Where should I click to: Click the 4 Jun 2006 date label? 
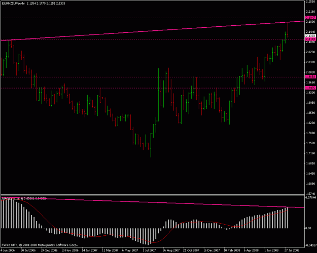[x=8, y=250]
